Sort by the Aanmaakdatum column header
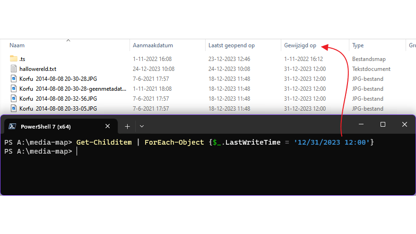416x234 pixels. pyautogui.click(x=153, y=46)
